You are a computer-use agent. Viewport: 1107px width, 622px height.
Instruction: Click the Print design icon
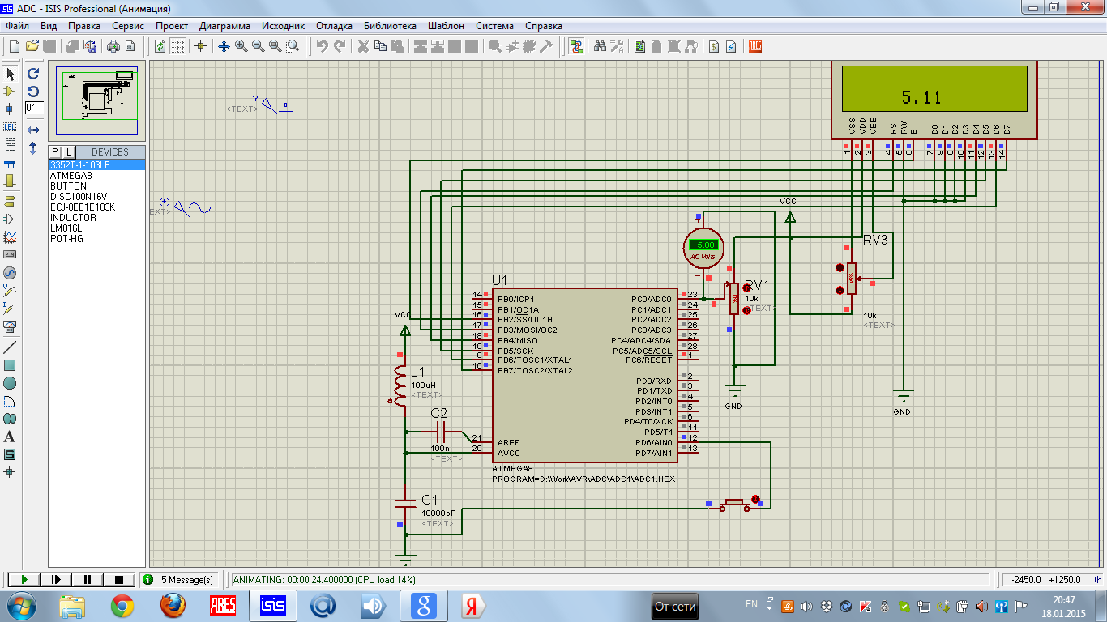tap(112, 46)
